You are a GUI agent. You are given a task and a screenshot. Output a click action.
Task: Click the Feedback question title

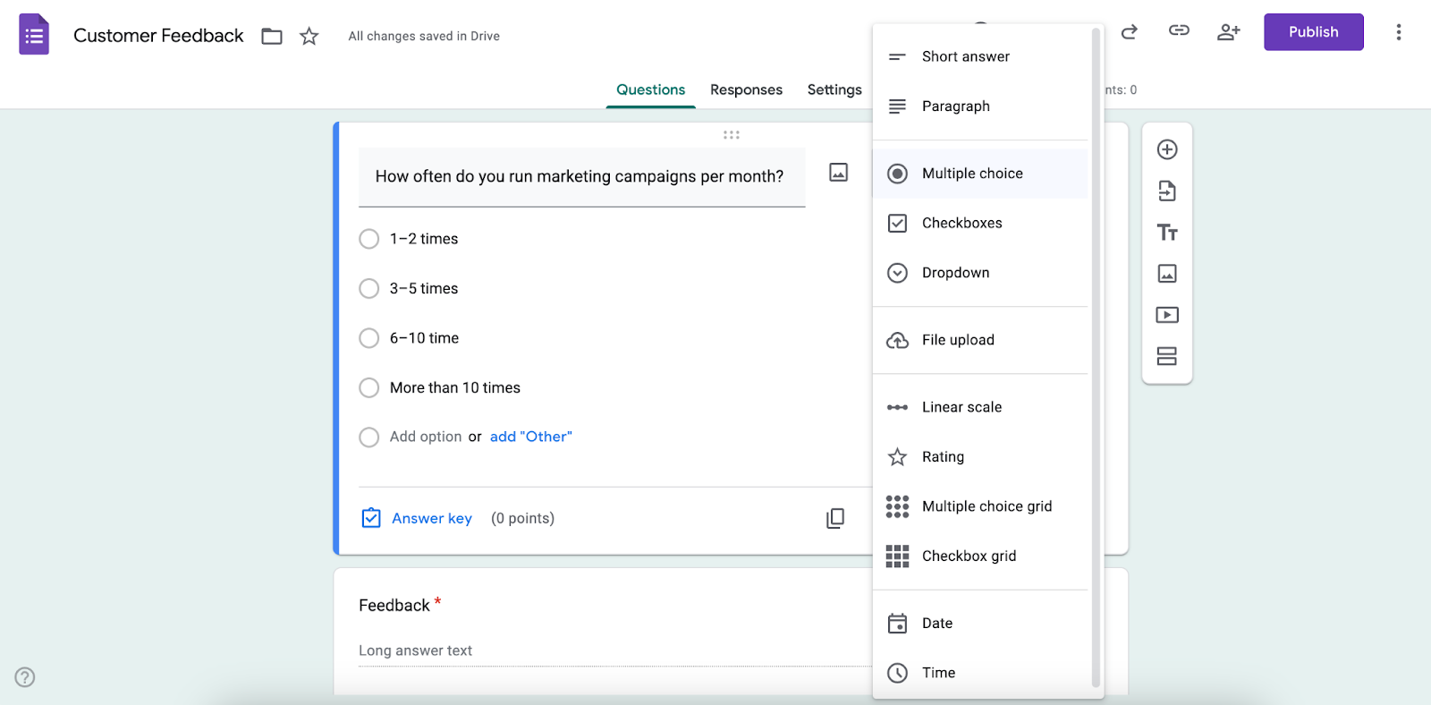[394, 606]
